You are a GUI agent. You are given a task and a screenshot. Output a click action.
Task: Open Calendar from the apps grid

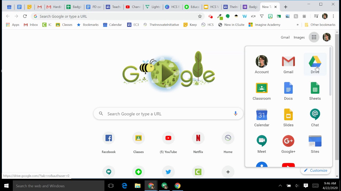click(x=262, y=118)
